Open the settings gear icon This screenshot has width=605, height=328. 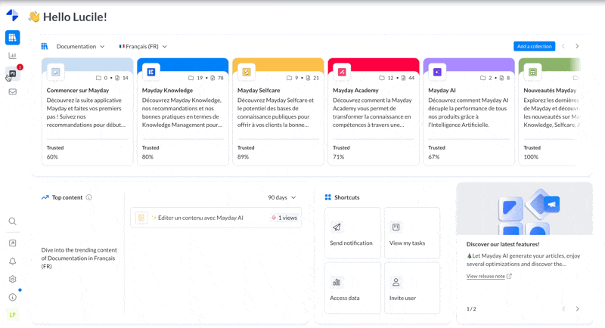[x=12, y=279]
